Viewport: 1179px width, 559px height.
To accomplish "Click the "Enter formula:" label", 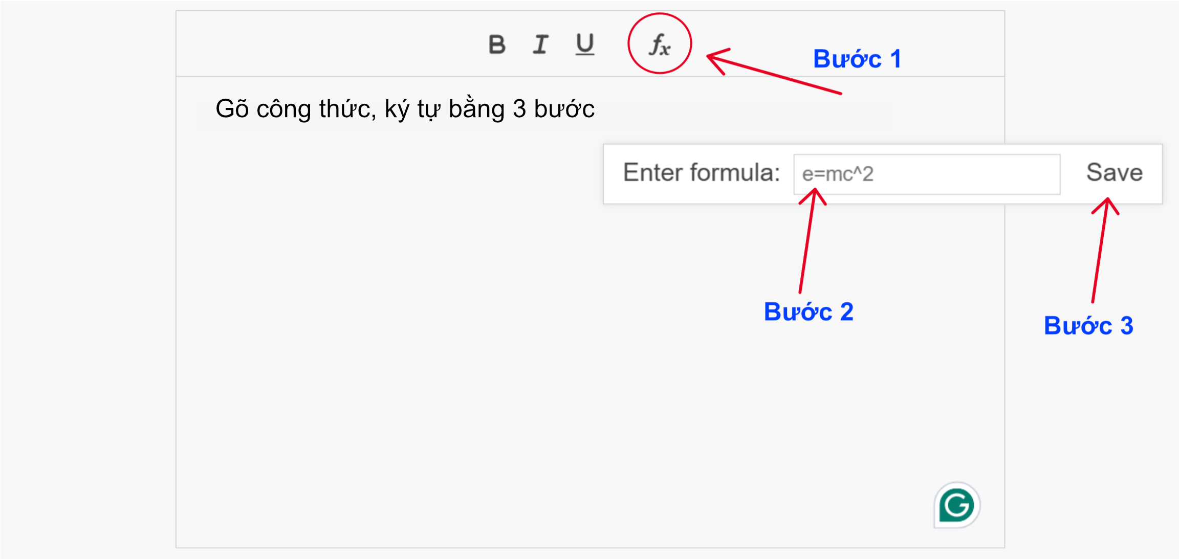I will (701, 173).
